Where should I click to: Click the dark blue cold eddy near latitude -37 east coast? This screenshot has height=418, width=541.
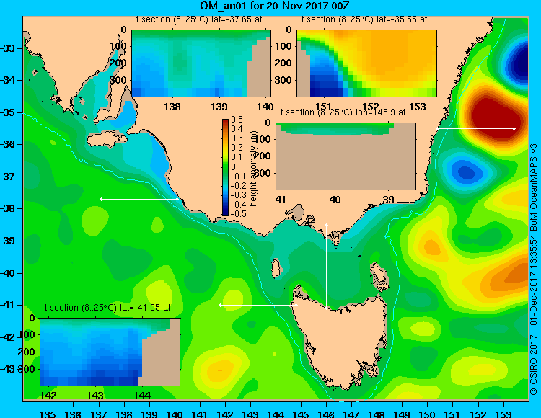(466, 172)
